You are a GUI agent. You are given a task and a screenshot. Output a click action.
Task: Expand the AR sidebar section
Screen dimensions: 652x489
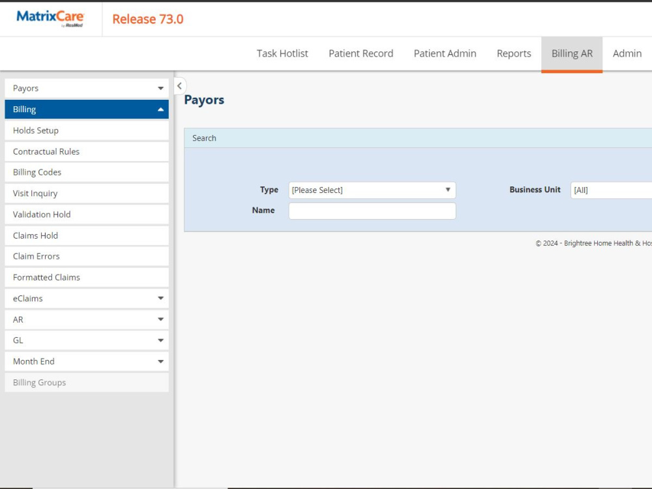click(87, 319)
